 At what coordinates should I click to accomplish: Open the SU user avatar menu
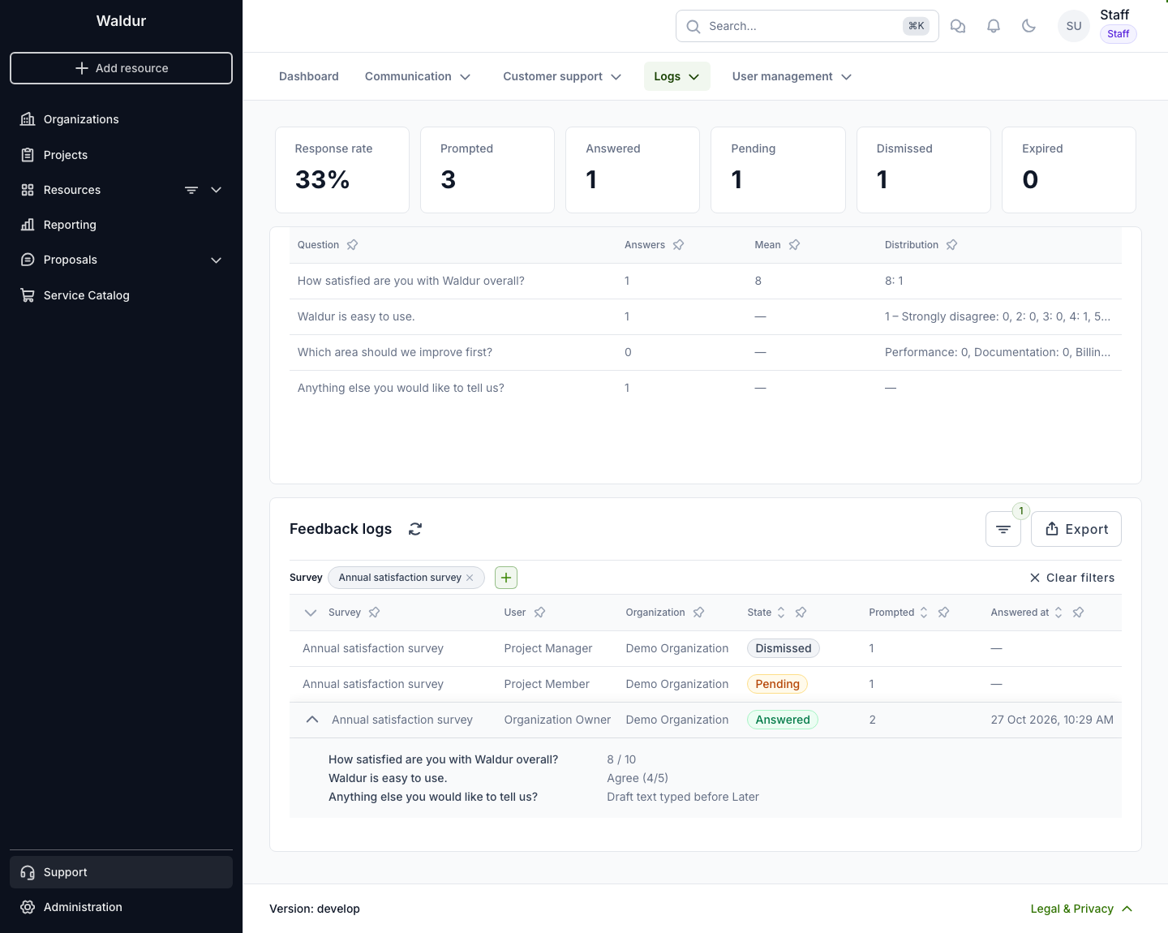click(x=1074, y=26)
